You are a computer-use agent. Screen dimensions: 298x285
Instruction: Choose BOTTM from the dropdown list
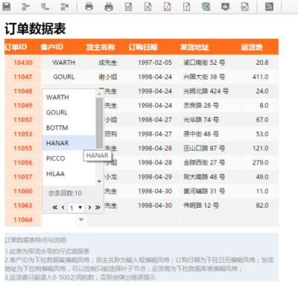click(69, 128)
